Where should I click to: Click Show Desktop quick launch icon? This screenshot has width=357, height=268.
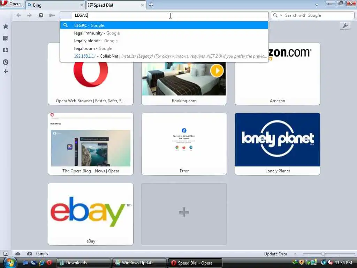pyautogui.click(x=25, y=263)
